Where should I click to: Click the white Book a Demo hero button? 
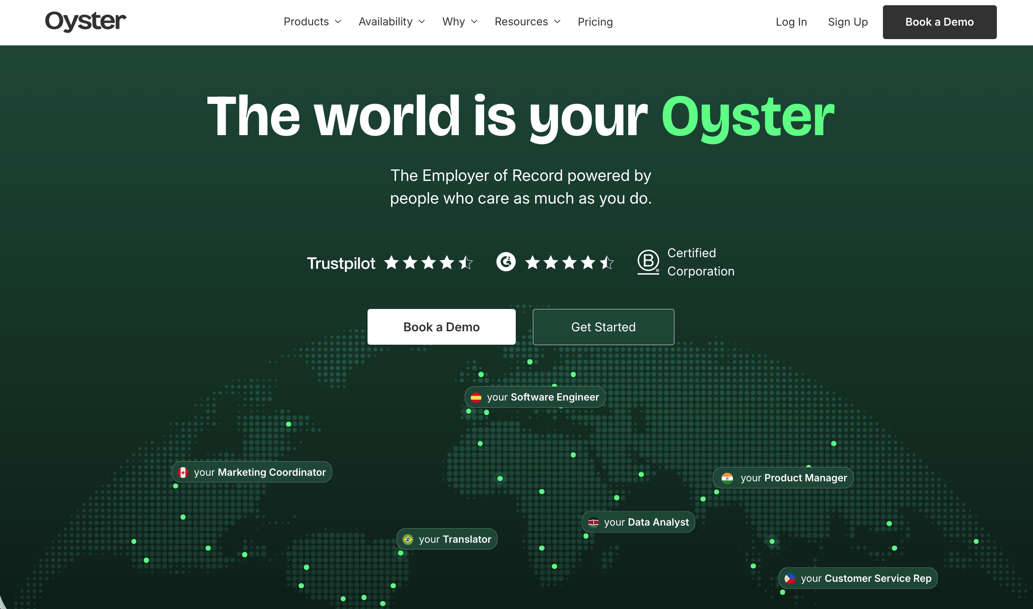click(x=441, y=327)
